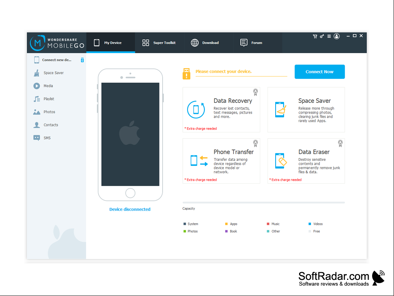Open Space Saver in the sidebar
Screen dimensions: 394x296
pyautogui.click(x=57, y=73)
